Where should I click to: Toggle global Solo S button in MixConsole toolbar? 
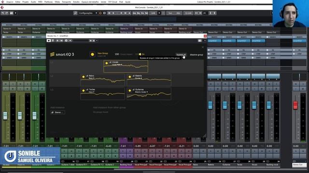point(113,13)
